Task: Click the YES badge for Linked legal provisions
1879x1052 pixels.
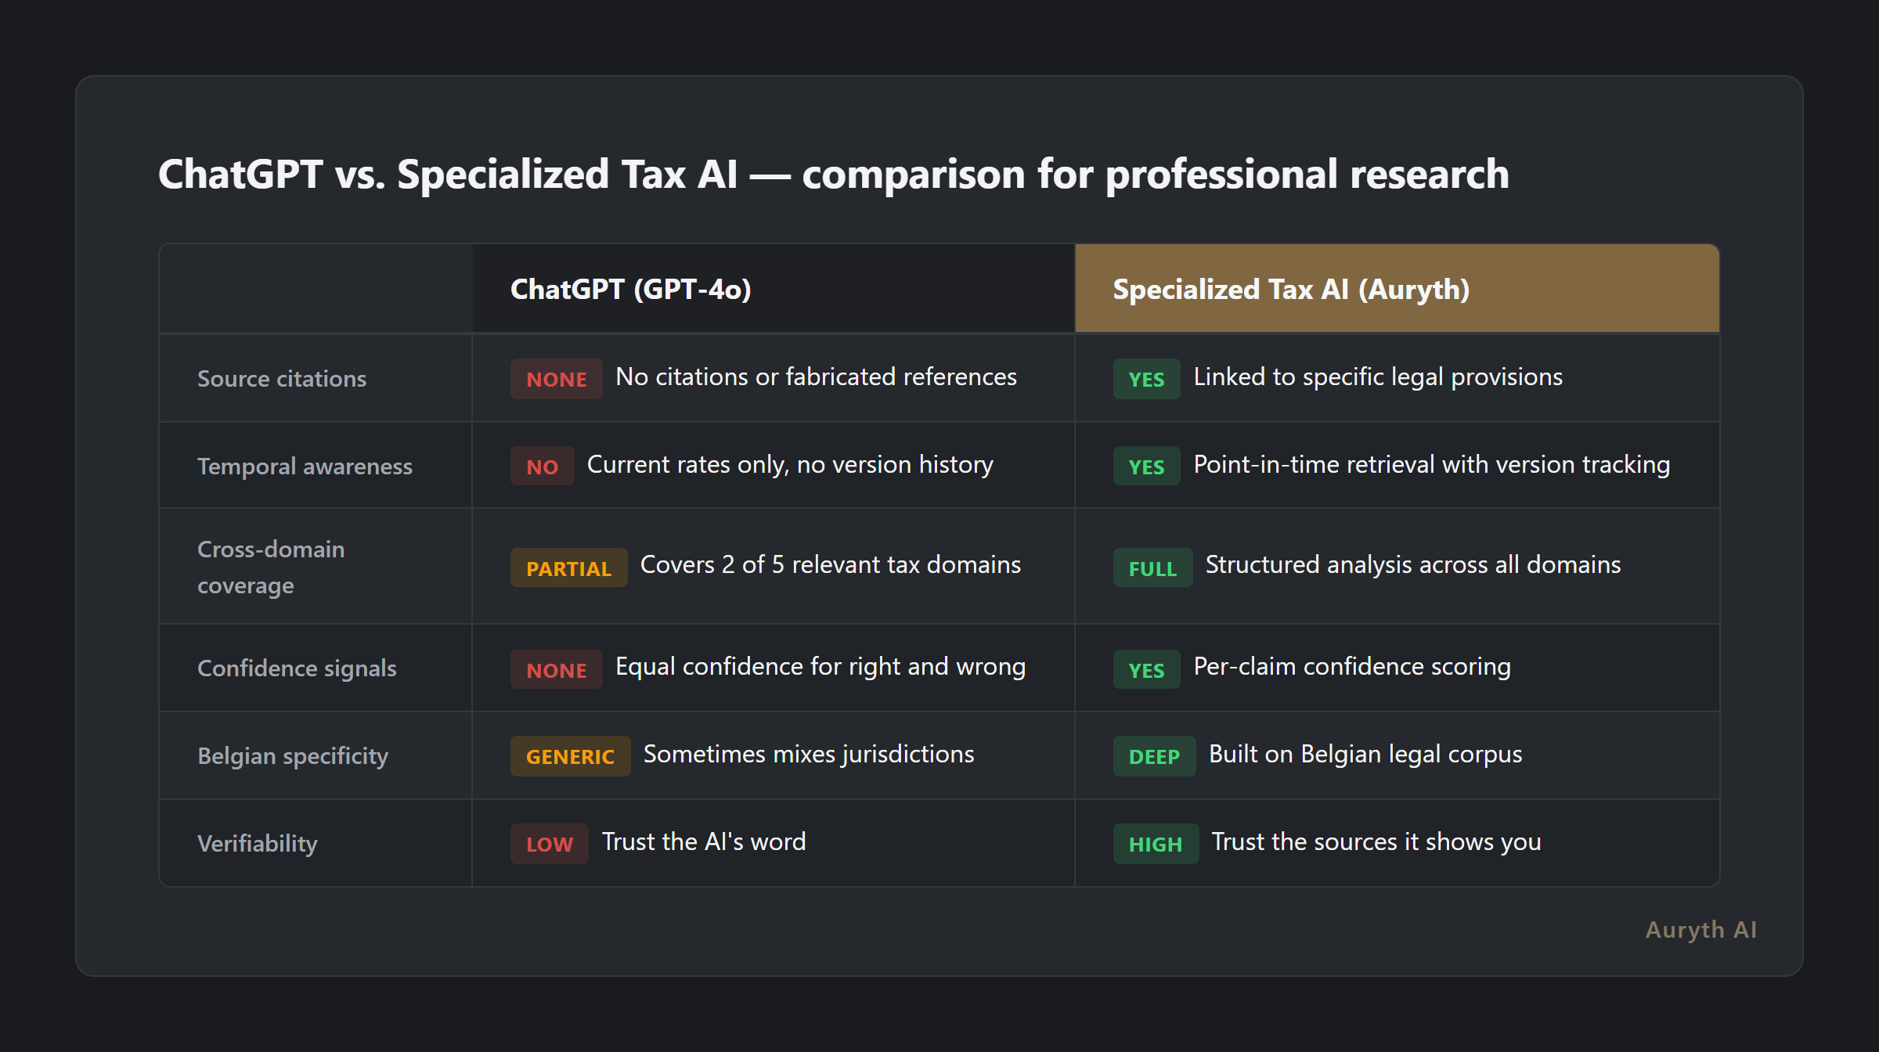Action: tap(1145, 379)
